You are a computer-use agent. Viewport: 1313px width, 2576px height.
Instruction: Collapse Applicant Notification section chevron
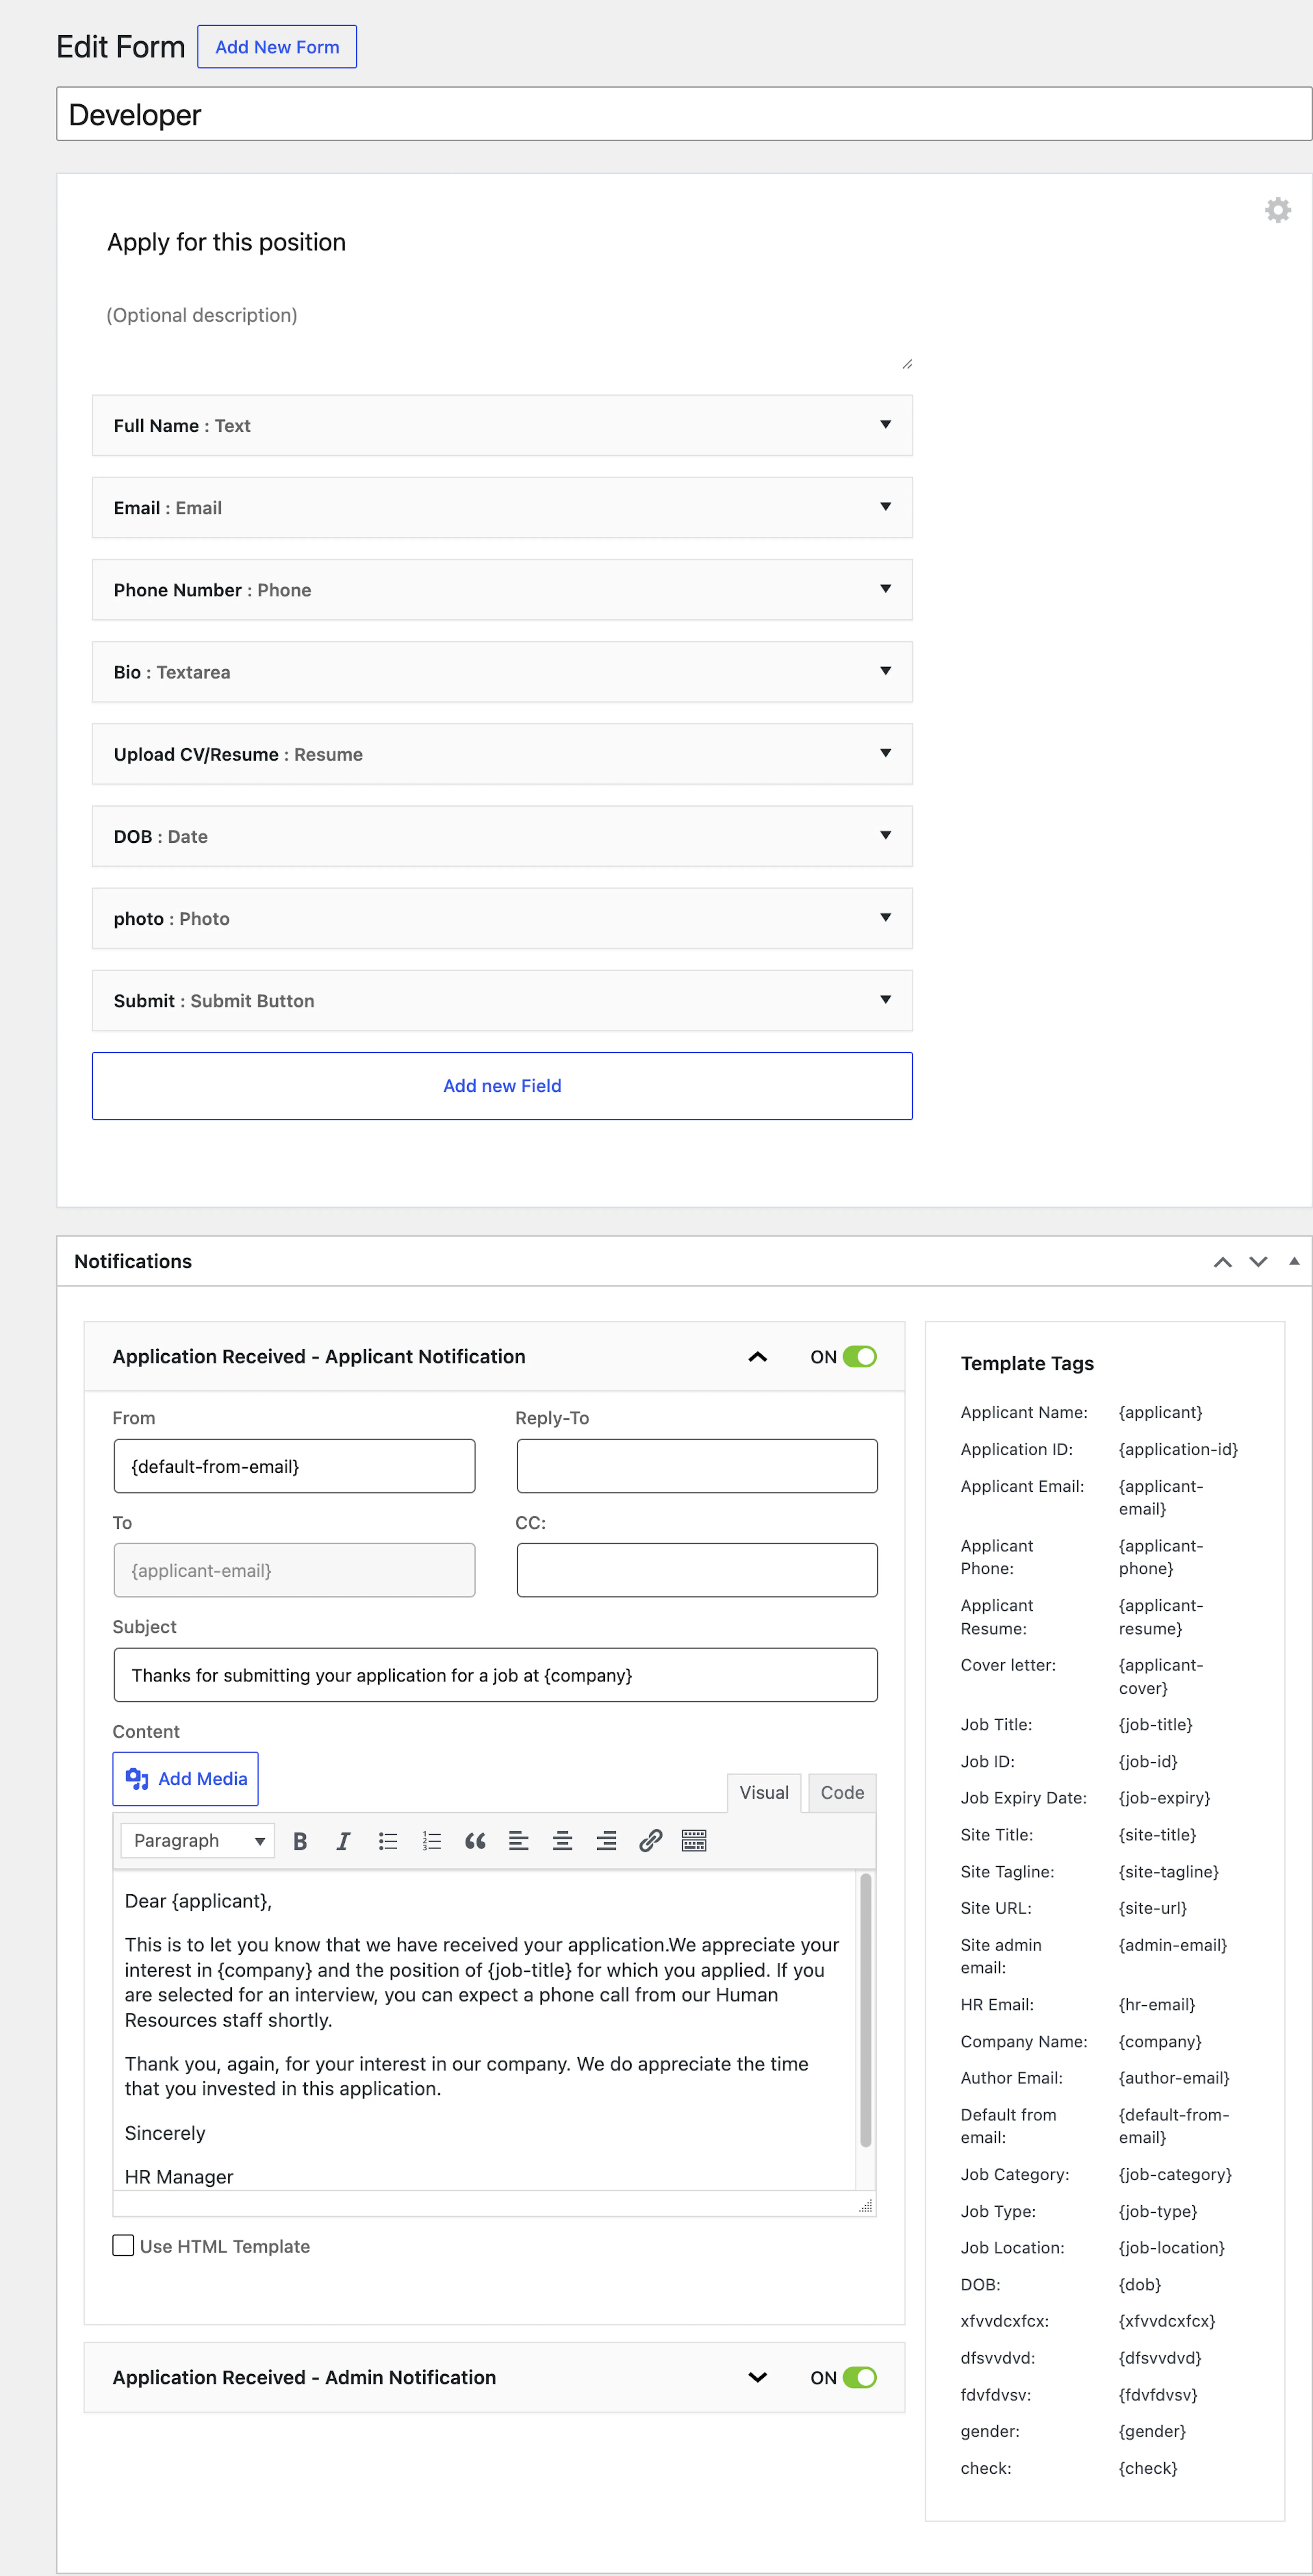click(758, 1357)
